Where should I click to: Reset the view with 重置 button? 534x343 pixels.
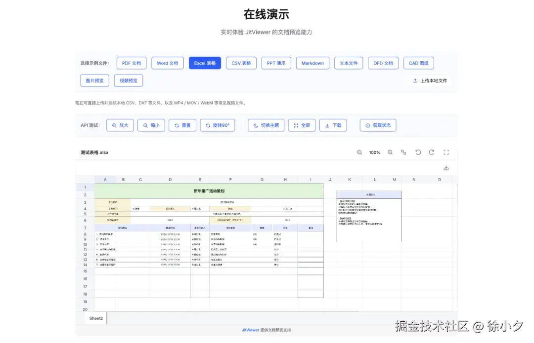[x=182, y=125]
